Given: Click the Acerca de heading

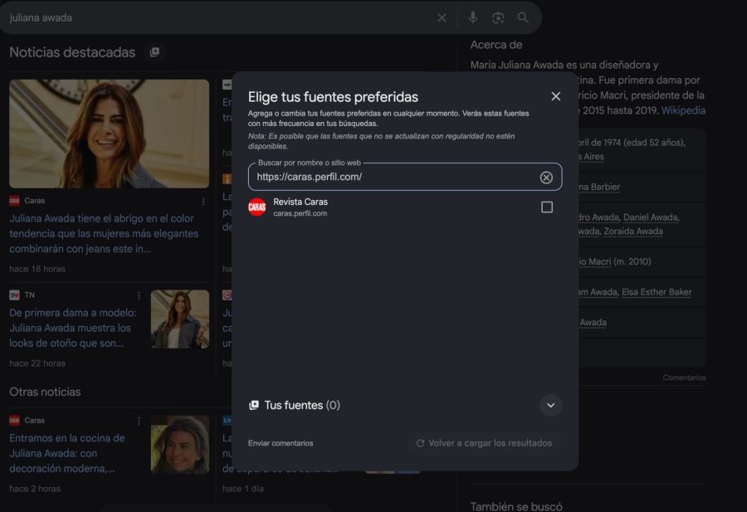Looking at the screenshot, I should click(x=496, y=45).
